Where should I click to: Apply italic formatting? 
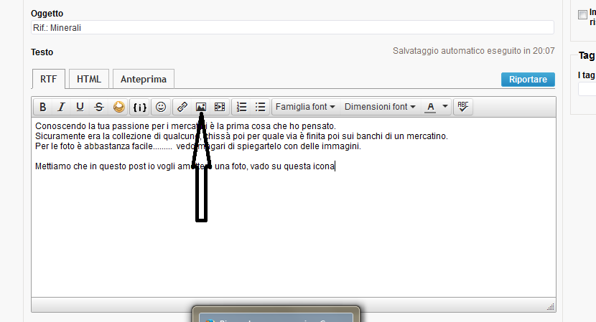(62, 107)
